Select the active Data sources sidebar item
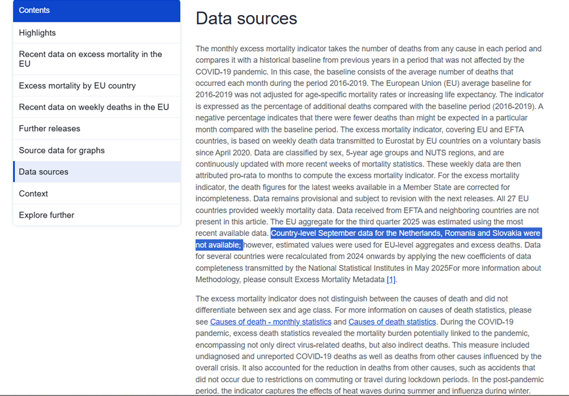The height and width of the screenshot is (396, 569). (44, 172)
